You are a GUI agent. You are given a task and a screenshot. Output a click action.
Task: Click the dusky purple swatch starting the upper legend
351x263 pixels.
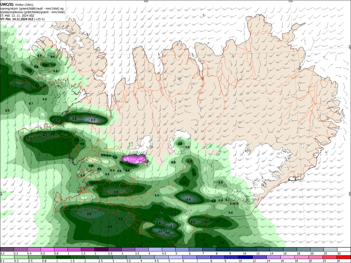click(7, 249)
